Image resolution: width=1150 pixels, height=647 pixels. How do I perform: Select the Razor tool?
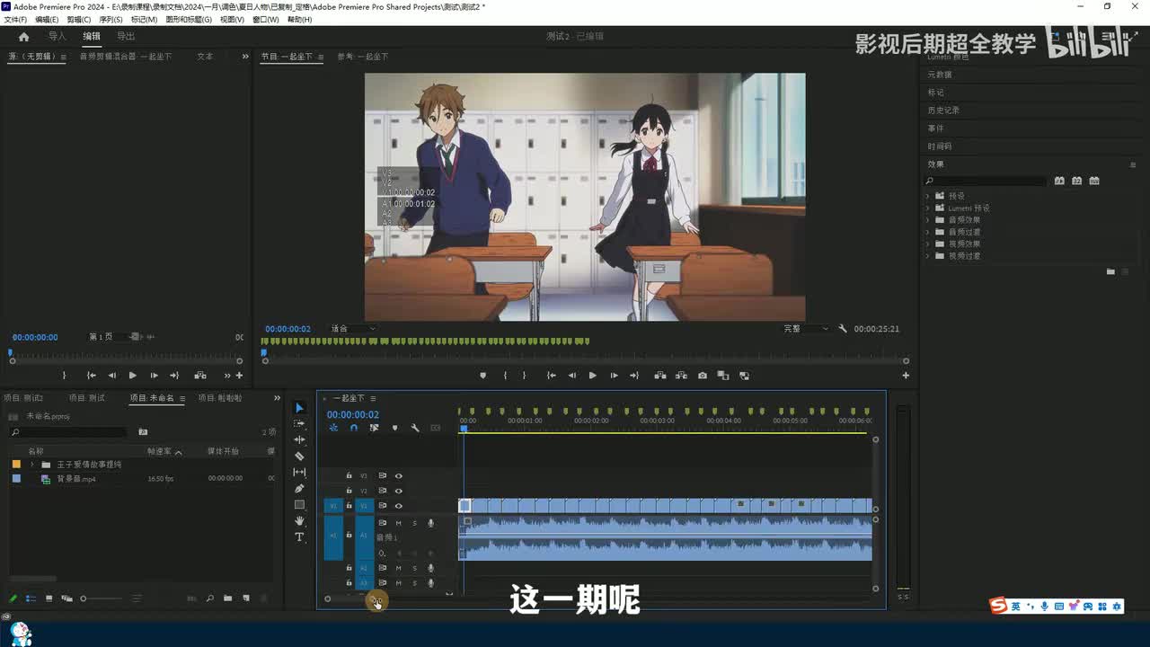click(x=300, y=456)
